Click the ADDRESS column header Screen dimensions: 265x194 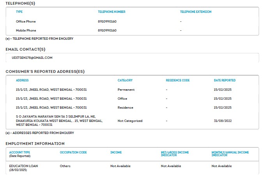coord(22,81)
